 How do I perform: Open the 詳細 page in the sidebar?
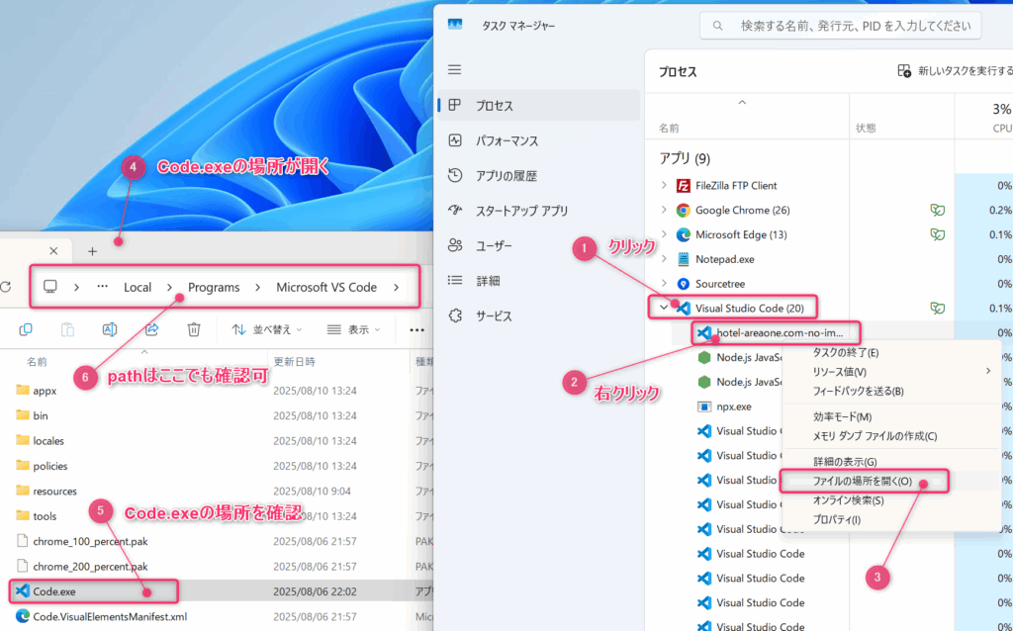coord(539,280)
